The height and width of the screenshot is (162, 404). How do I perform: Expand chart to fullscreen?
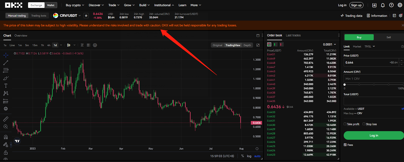[x=258, y=45]
